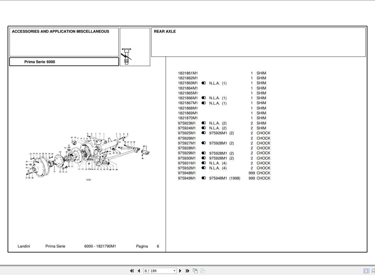Go to the previous page
375x275 pixels.
coord(139,271)
